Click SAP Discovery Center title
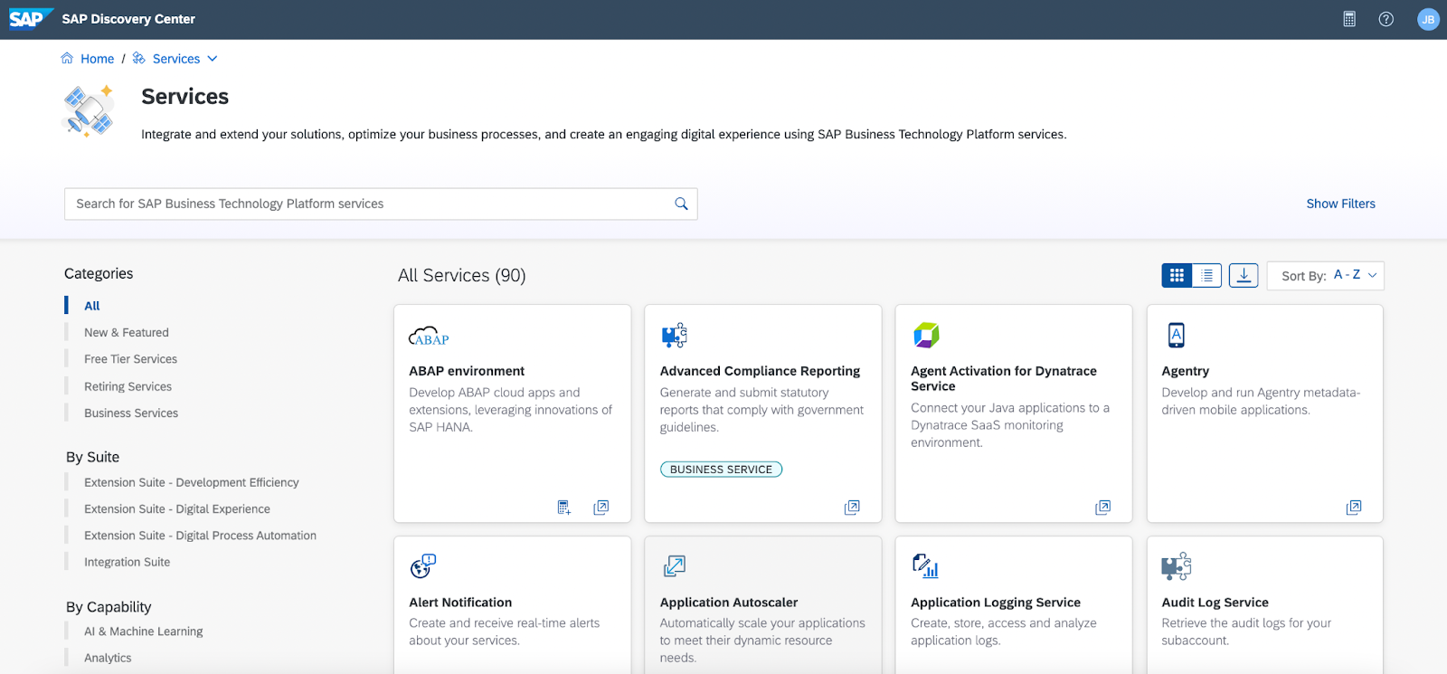Viewport: 1447px width, 674px height. (x=128, y=19)
